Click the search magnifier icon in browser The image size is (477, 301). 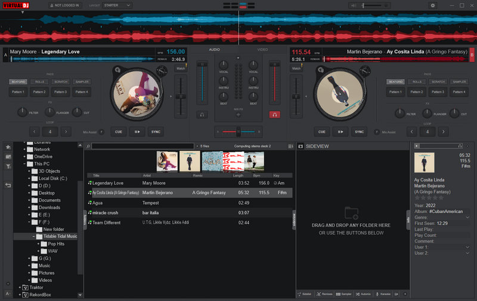click(88, 146)
